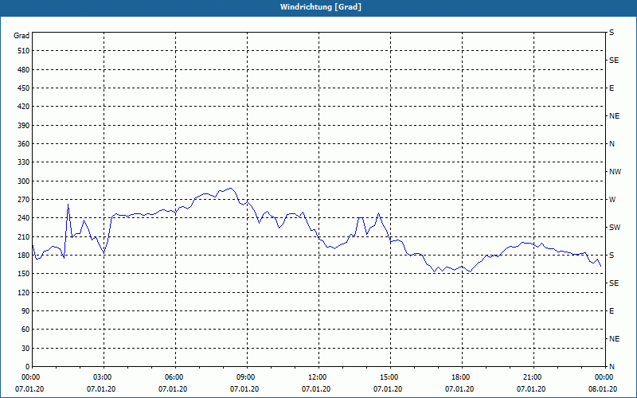Click the 270 y-axis value

(x=24, y=200)
